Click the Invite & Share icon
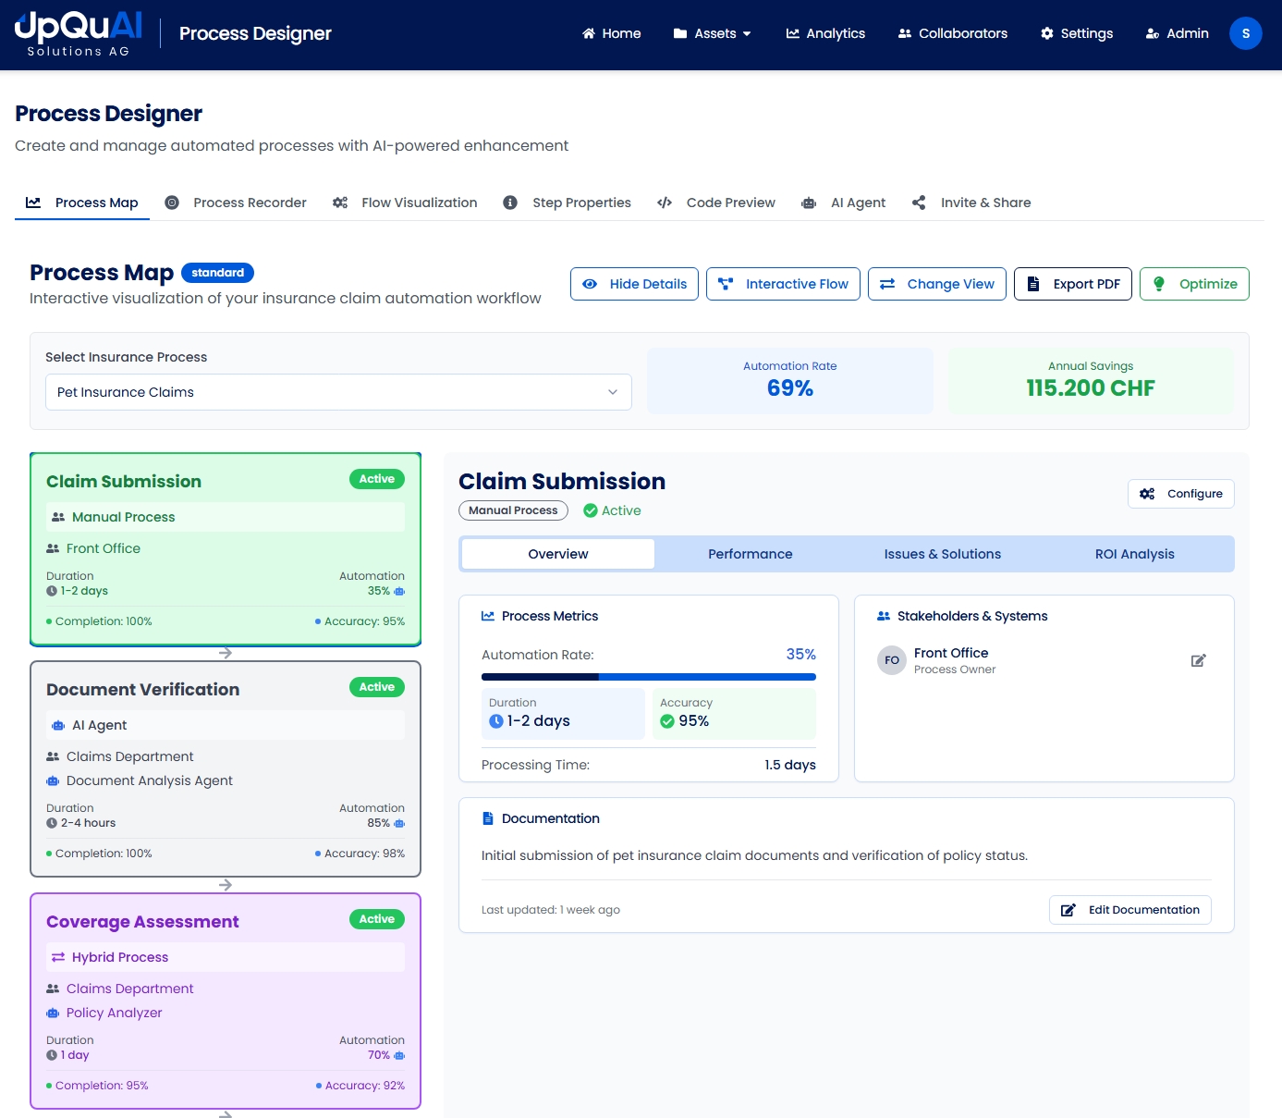Viewport: 1282px width, 1118px height. (919, 202)
